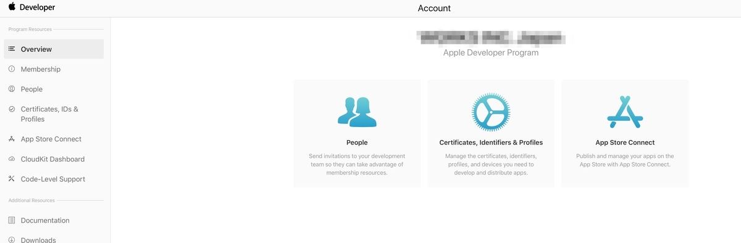This screenshot has height=243, width=741.
Task: Click the large App Store Connect icon
Action: (625, 112)
